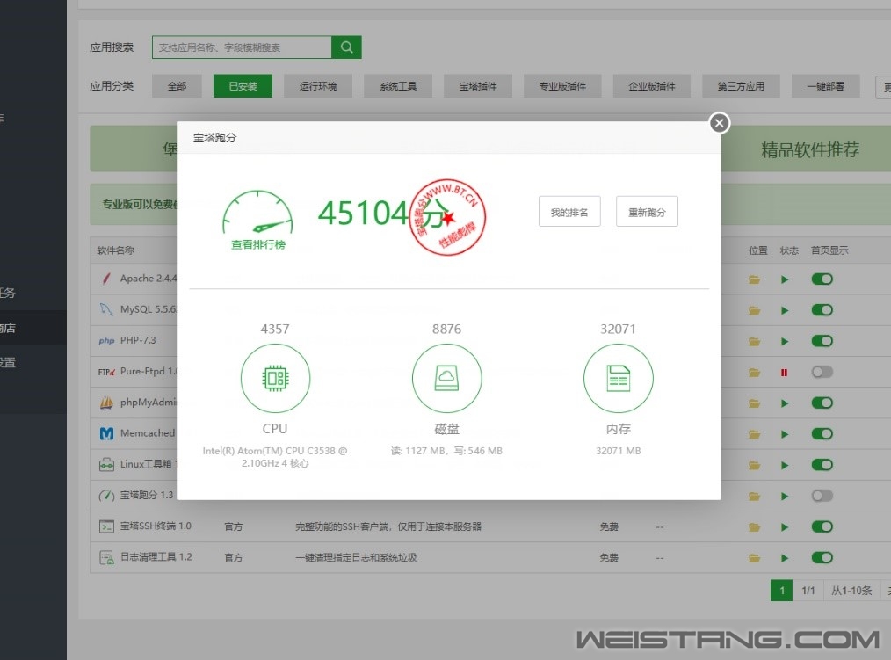This screenshot has width=891, height=660.
Task: Toggle homepage display for 日志清理工具
Action: pos(822,558)
